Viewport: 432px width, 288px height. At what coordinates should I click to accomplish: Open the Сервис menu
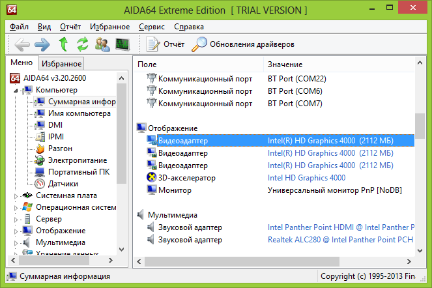152,27
